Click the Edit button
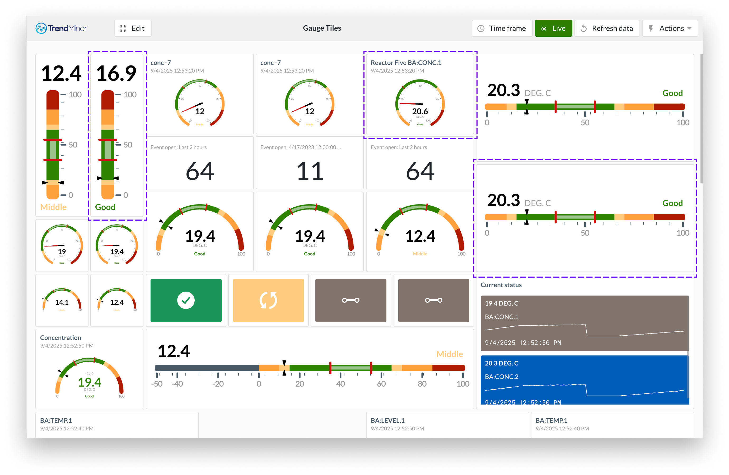The height and width of the screenshot is (475, 729). (x=133, y=28)
